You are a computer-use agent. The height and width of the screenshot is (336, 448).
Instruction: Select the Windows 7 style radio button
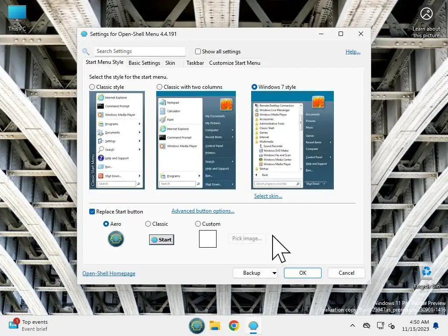[254, 87]
